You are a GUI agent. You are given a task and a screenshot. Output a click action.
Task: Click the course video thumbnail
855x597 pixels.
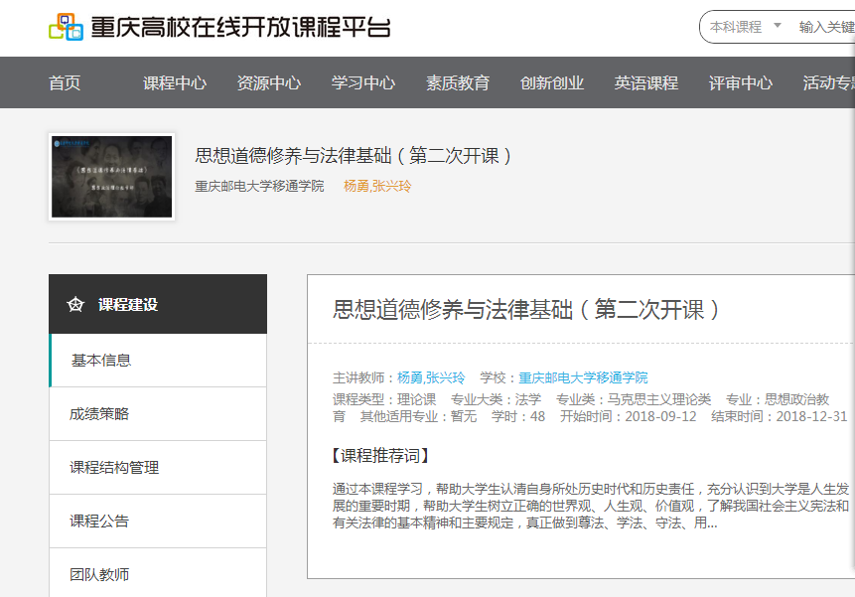(x=112, y=177)
